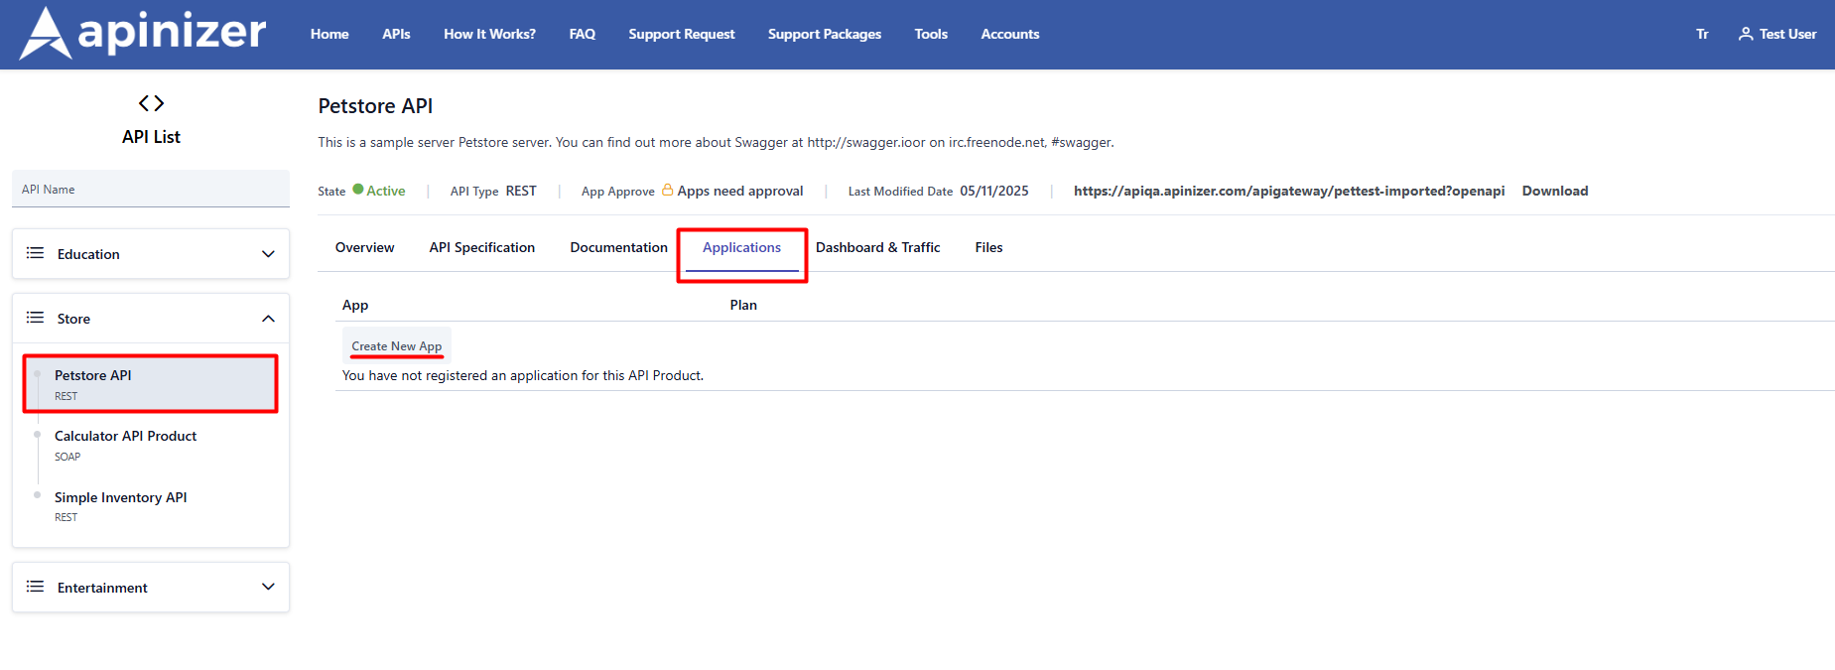Image resolution: width=1835 pixels, height=670 pixels.
Task: Click the green Active state indicator
Action: point(358,190)
